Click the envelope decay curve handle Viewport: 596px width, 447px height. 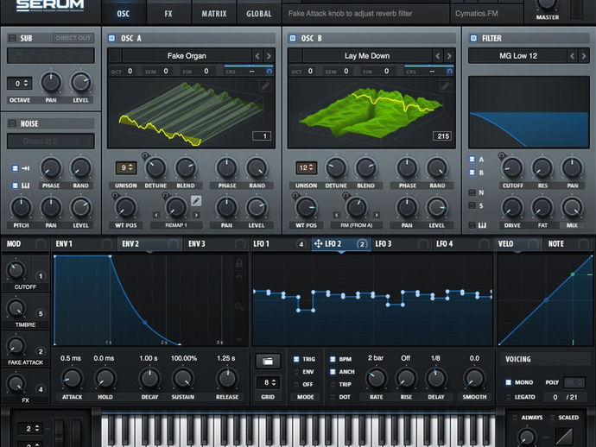145,322
